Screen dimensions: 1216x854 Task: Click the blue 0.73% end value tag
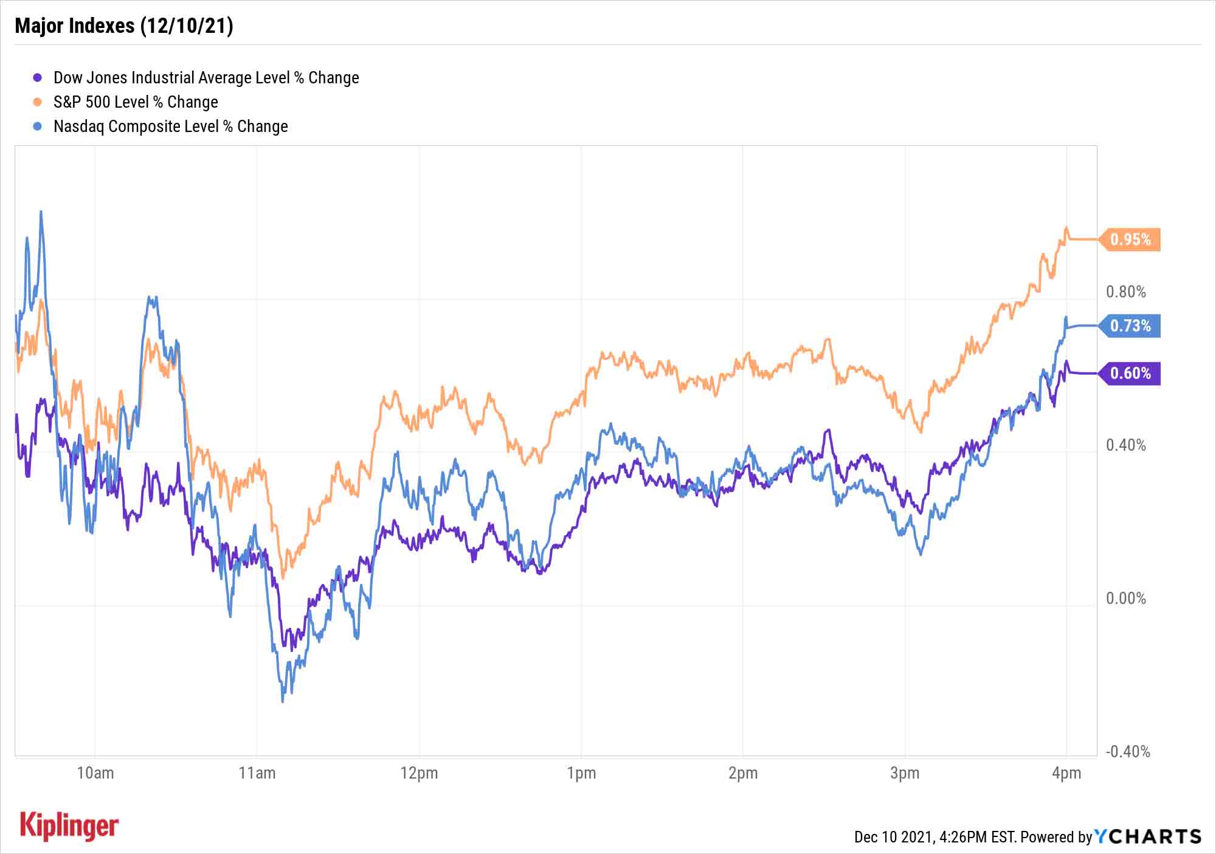(x=1130, y=326)
